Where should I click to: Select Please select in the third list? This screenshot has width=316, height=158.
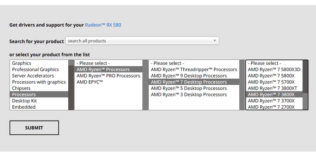(x=194, y=63)
